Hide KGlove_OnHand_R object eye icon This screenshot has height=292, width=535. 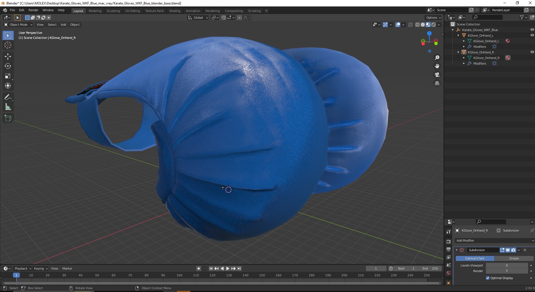[x=532, y=52]
